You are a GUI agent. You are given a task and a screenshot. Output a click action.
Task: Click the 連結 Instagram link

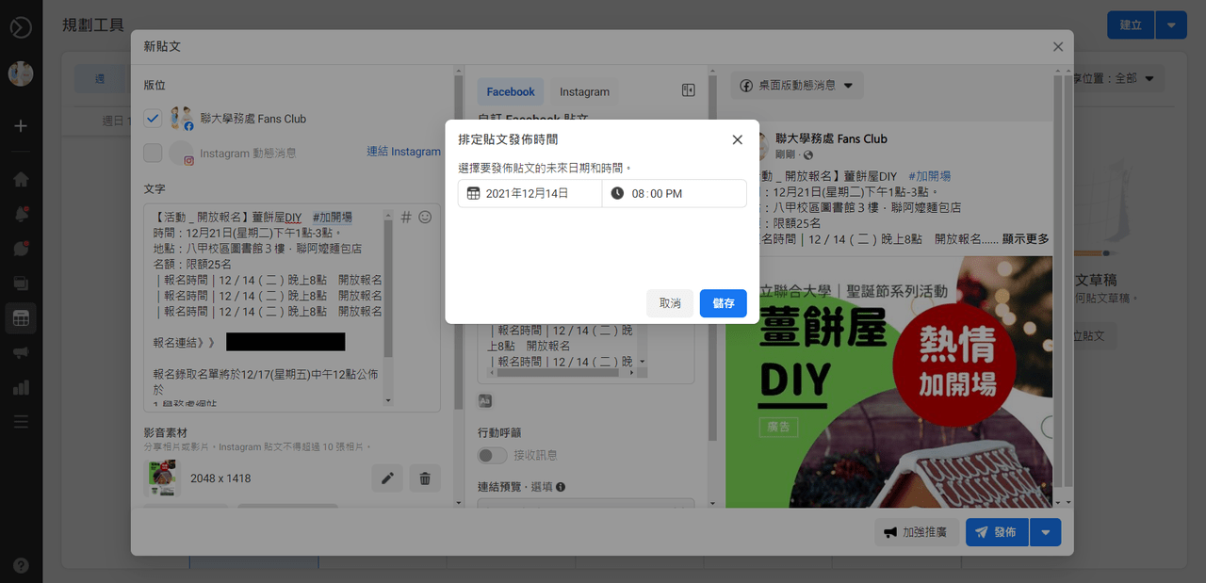point(403,152)
